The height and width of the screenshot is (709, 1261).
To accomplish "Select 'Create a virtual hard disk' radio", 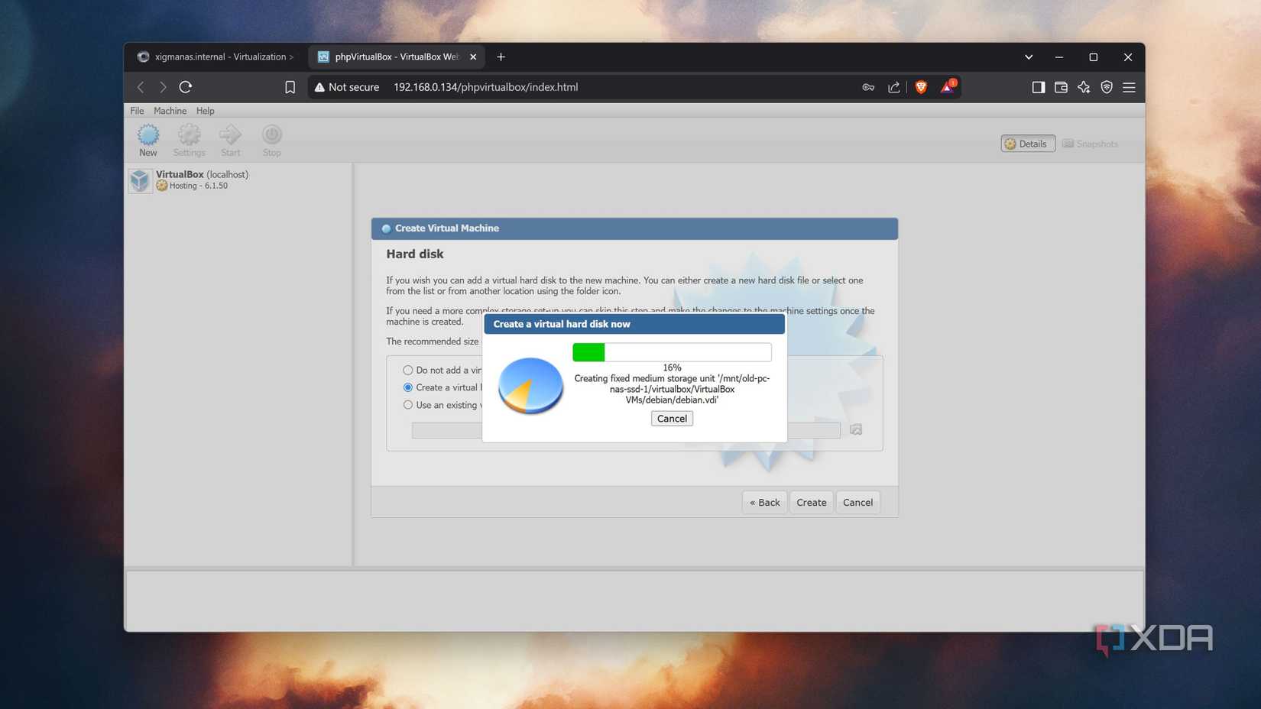I will pos(408,387).
